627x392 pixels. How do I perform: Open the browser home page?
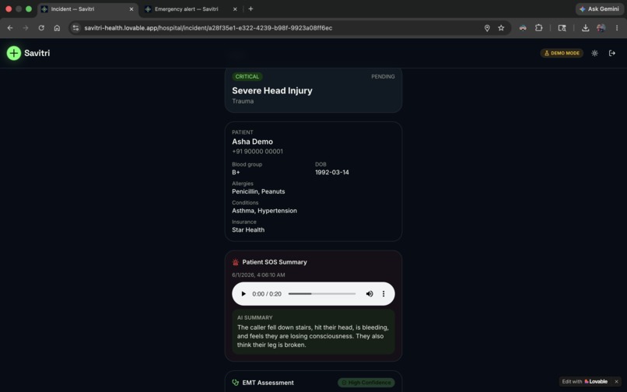click(57, 28)
